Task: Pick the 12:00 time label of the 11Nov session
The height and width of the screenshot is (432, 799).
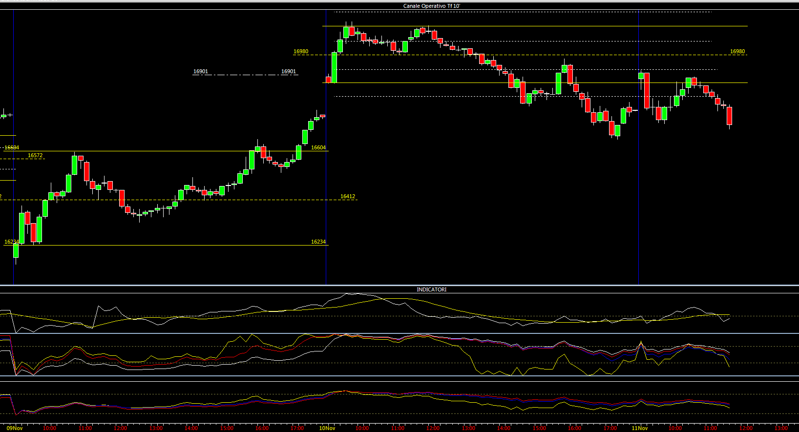Action: click(746, 428)
